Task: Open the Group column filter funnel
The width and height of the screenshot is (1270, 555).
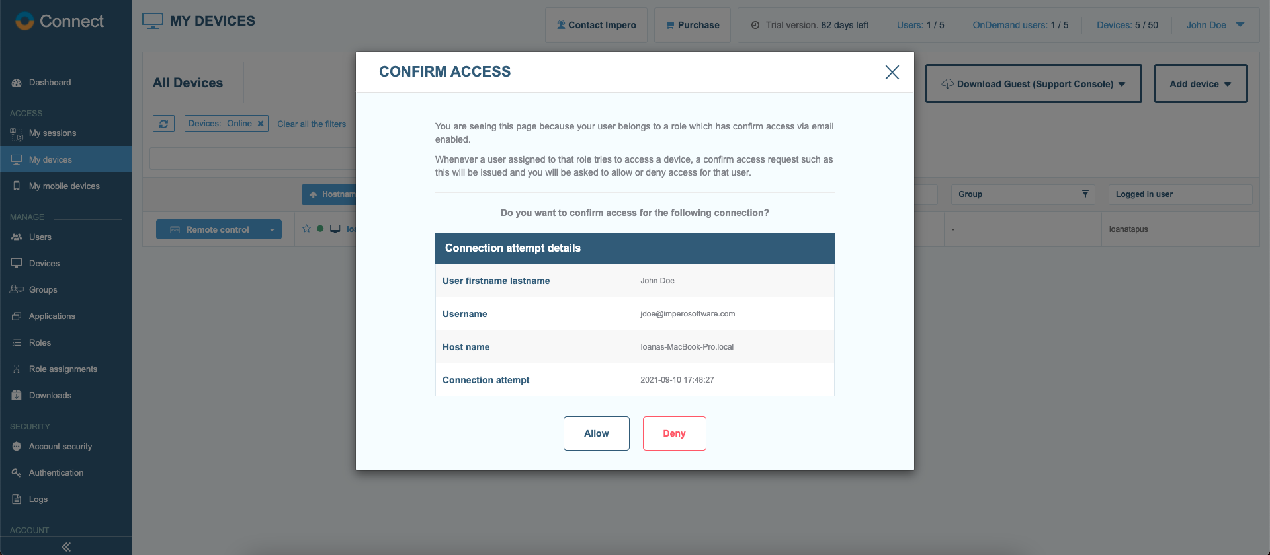Action: pyautogui.click(x=1085, y=194)
